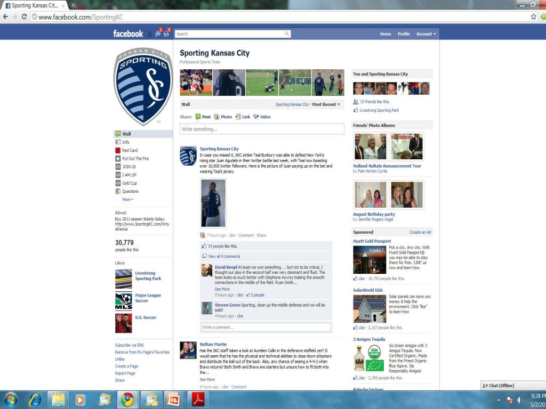Select Photo share option
The image size is (546, 409).
[x=223, y=117]
